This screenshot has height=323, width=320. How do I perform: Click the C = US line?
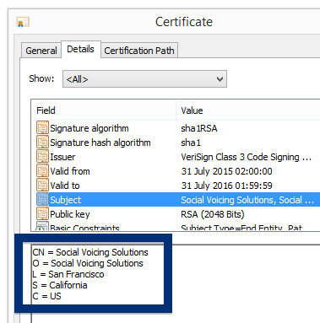click(46, 296)
